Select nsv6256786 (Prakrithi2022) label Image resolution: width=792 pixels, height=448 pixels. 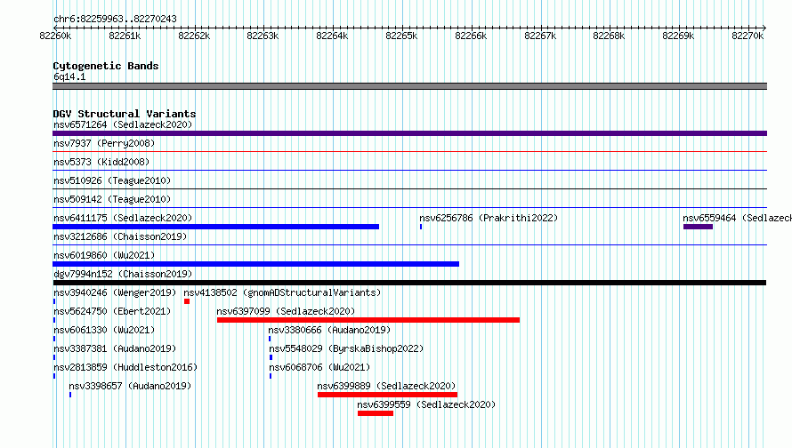(x=489, y=218)
